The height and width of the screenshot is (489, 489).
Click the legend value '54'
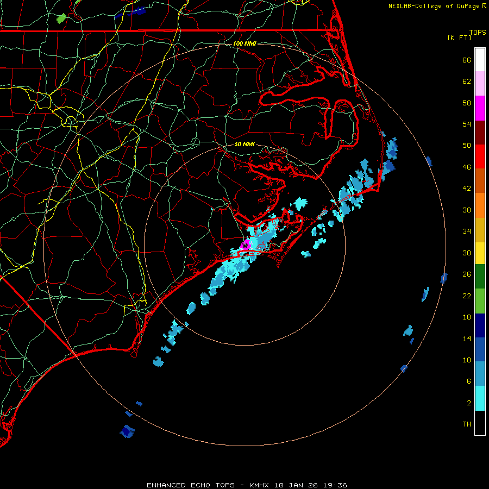point(467,124)
